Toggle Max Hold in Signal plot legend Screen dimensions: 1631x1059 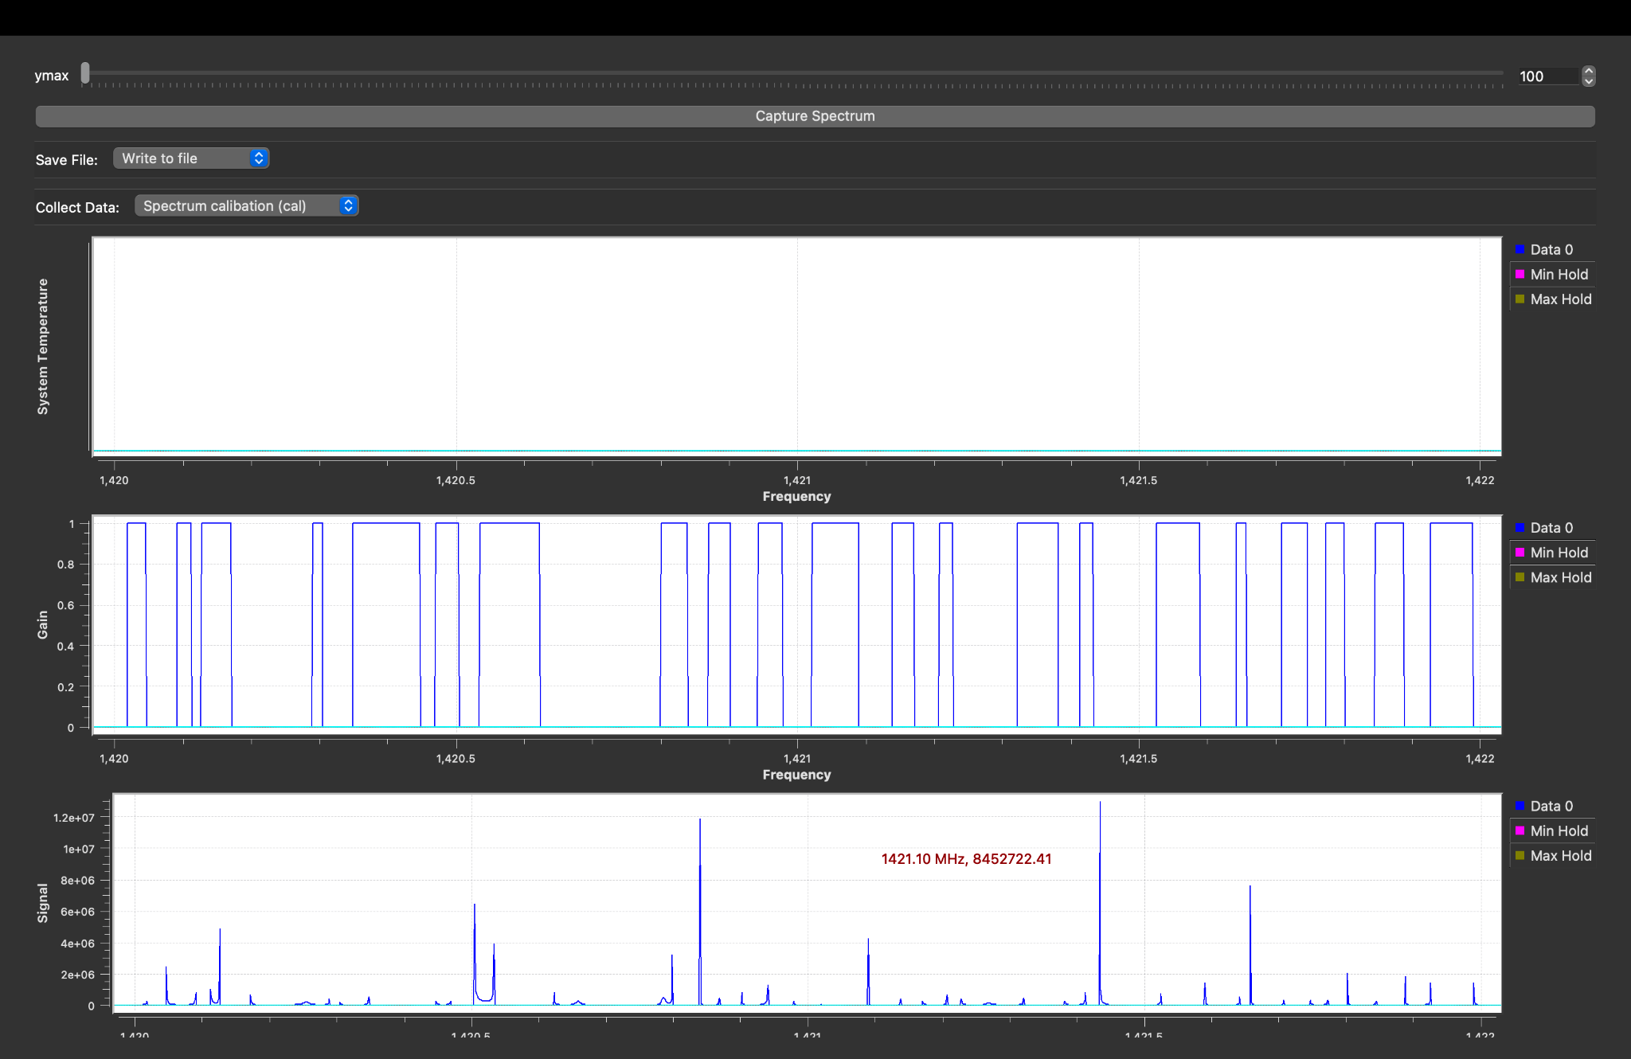tap(1551, 855)
